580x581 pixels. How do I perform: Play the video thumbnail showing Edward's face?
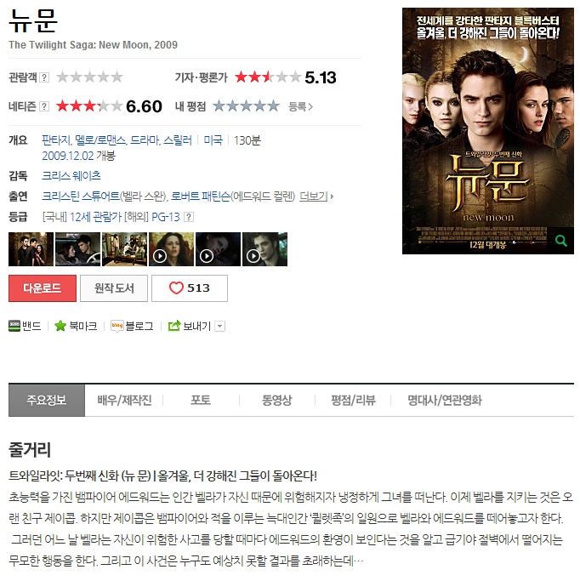(264, 249)
